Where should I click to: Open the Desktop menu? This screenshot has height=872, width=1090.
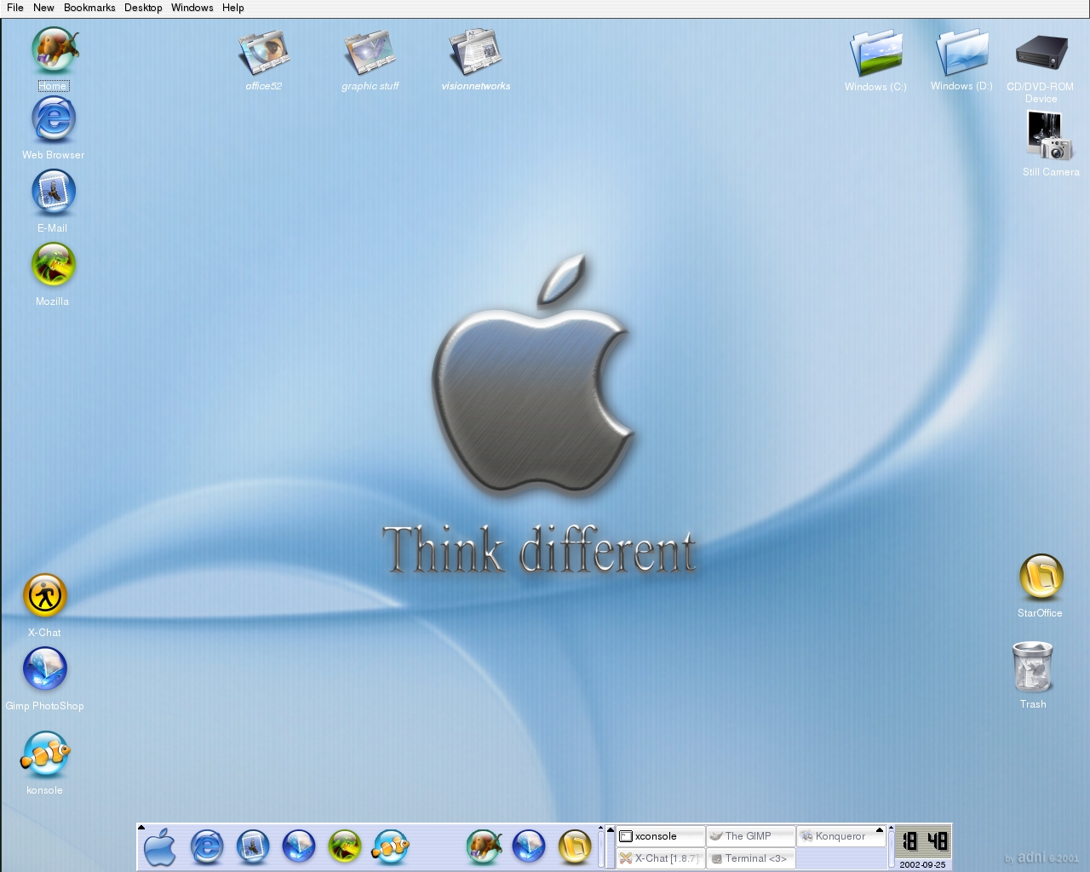pyautogui.click(x=143, y=8)
